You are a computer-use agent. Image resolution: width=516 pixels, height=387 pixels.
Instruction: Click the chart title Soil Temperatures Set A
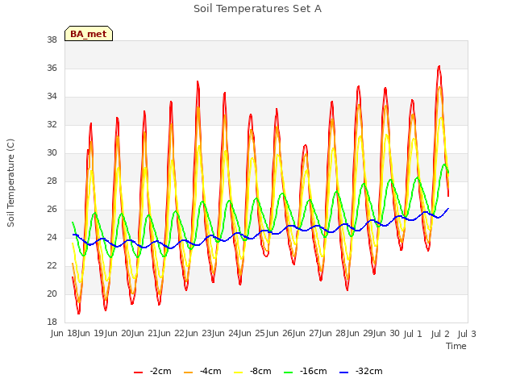[257, 9]
